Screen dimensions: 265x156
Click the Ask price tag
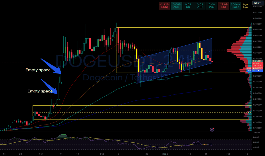point(254,68)
